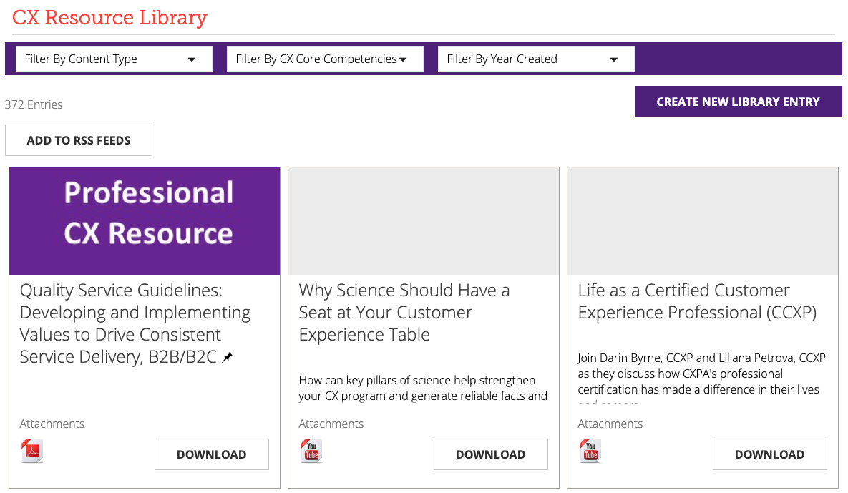Click the gray thumbnail of Why Science card
The width and height of the screenshot is (848, 493).
[x=423, y=220]
